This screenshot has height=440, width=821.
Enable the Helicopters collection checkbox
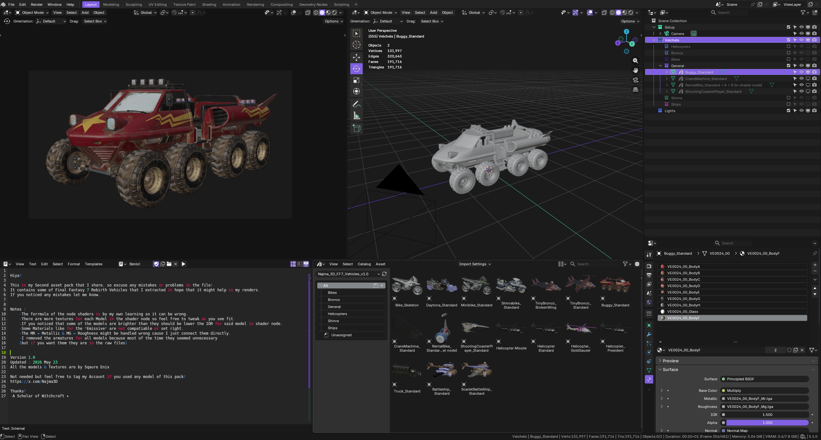click(788, 47)
